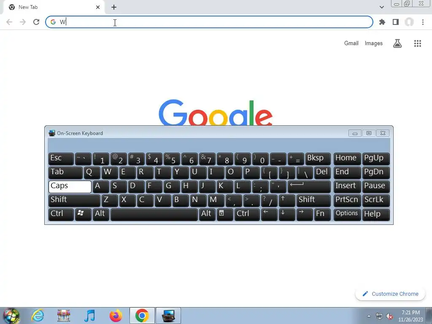Click the Esc key
Viewport: 432px width, 324px height.
point(61,159)
